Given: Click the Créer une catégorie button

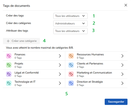Looking at the screenshot, I should point(21,41).
